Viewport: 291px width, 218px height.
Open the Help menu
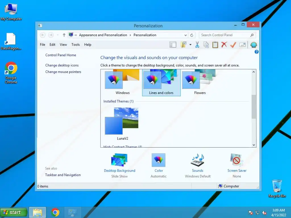(88, 45)
